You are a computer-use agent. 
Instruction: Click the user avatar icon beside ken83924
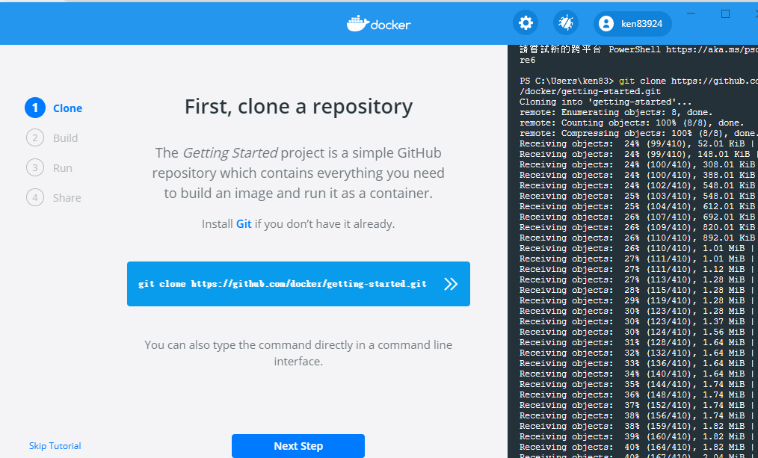tap(606, 24)
